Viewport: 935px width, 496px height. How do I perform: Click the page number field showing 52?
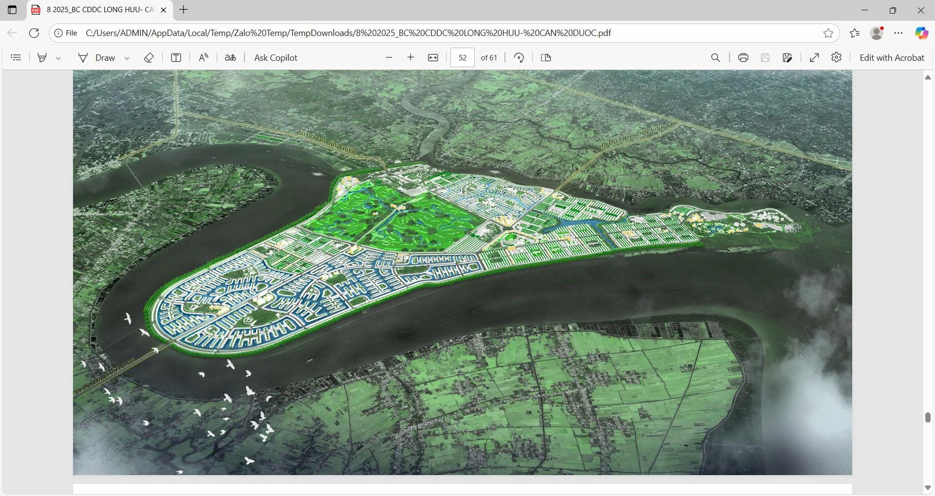coord(463,58)
